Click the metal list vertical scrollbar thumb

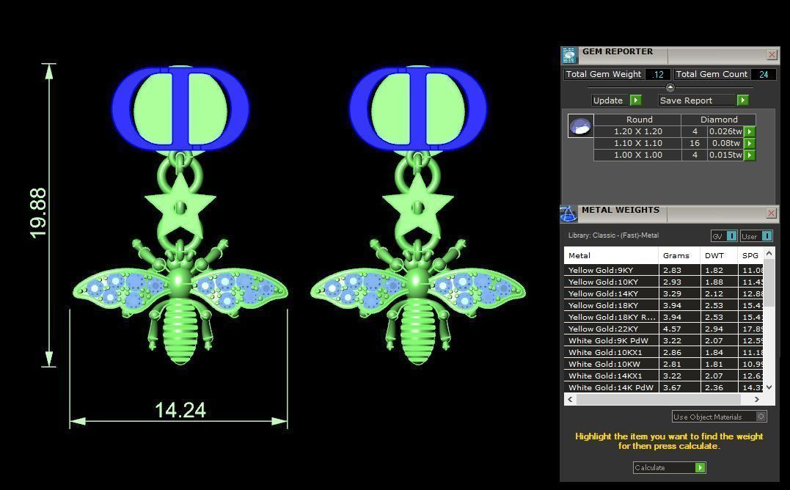769,282
